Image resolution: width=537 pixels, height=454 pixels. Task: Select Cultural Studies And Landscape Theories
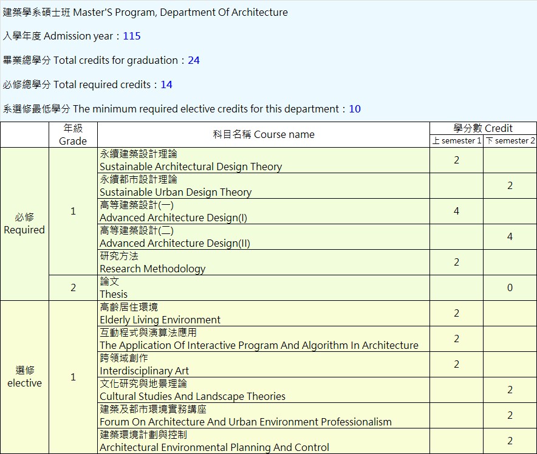[193, 396]
